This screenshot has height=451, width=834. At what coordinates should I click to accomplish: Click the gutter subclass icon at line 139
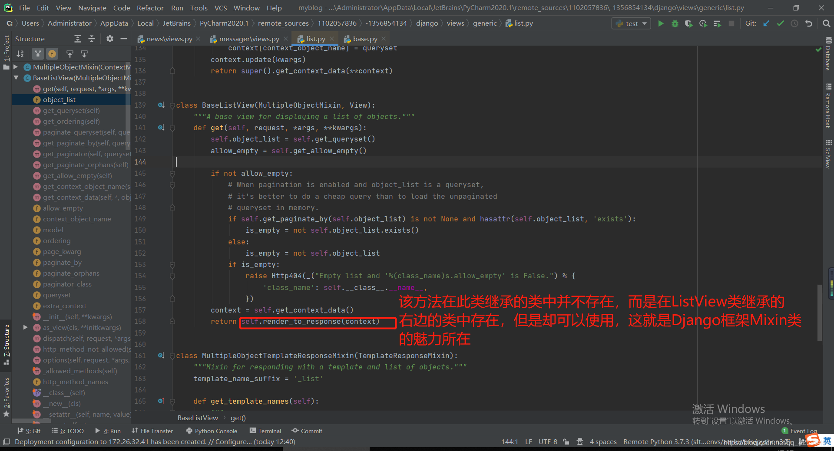click(161, 105)
